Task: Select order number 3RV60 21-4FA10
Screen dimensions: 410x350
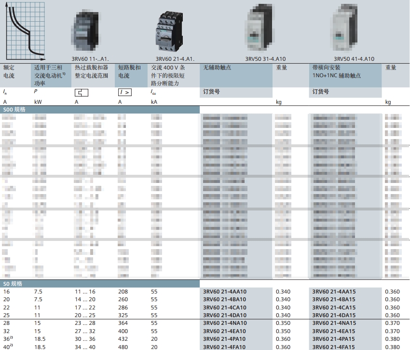Action: [224, 347]
